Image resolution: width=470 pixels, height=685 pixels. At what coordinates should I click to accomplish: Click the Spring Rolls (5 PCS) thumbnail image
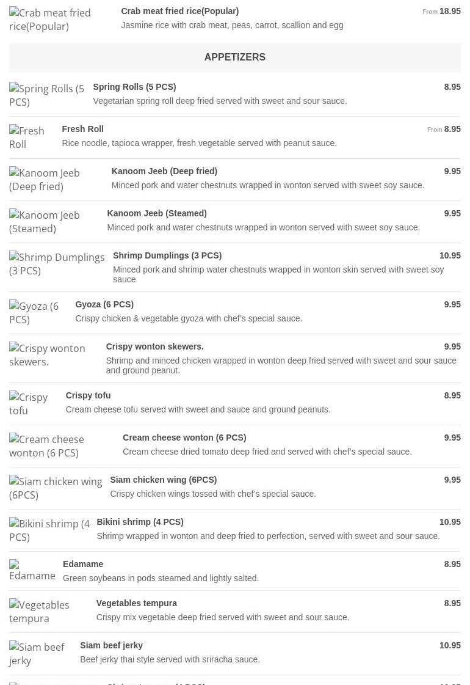pos(46,95)
